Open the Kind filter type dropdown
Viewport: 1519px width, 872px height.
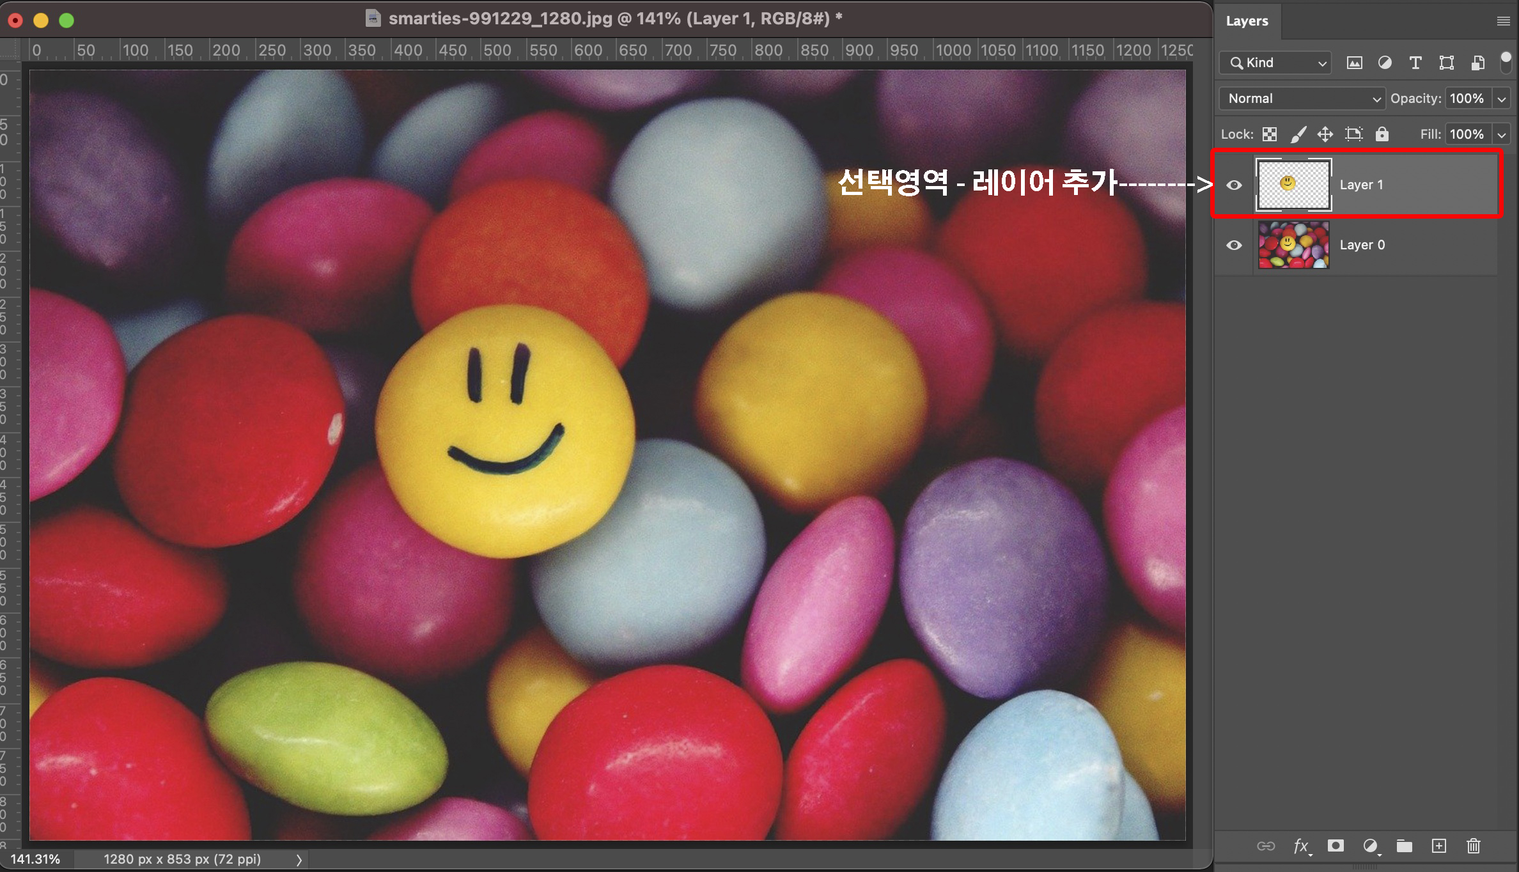pyautogui.click(x=1275, y=63)
